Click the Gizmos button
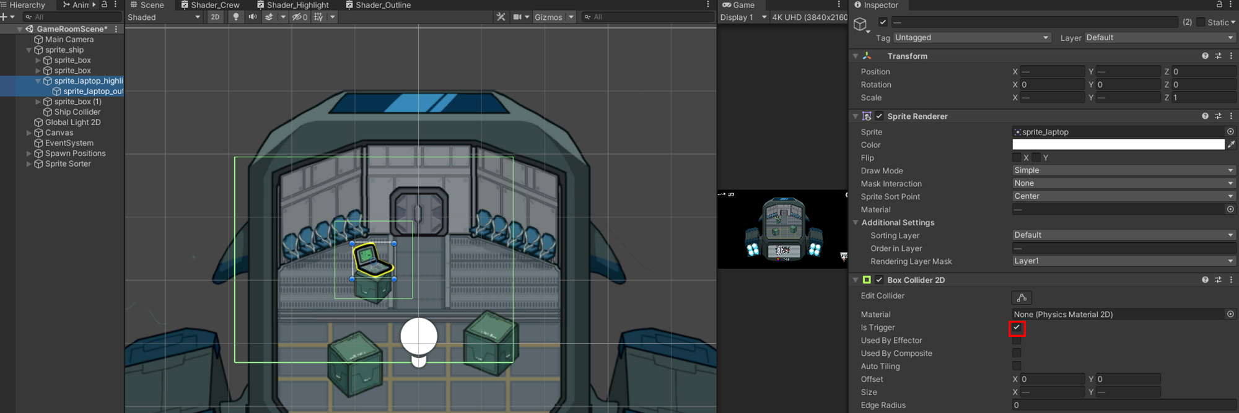The width and height of the screenshot is (1239, 413). 548,17
